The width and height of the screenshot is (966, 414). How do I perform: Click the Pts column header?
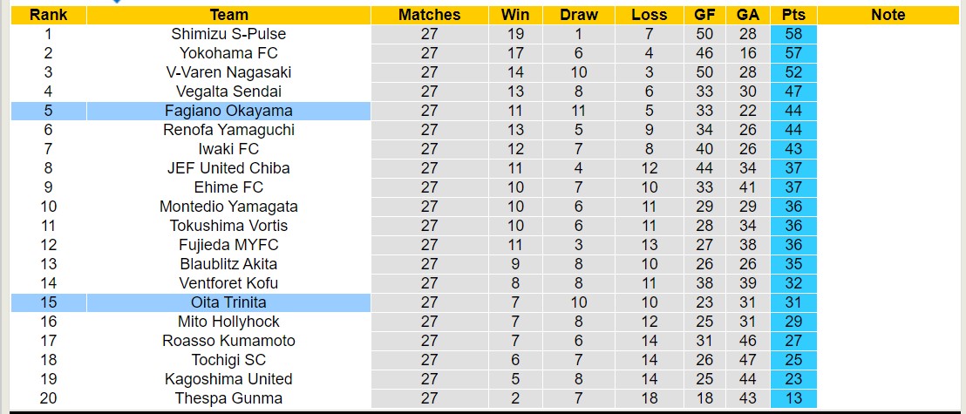tap(793, 15)
